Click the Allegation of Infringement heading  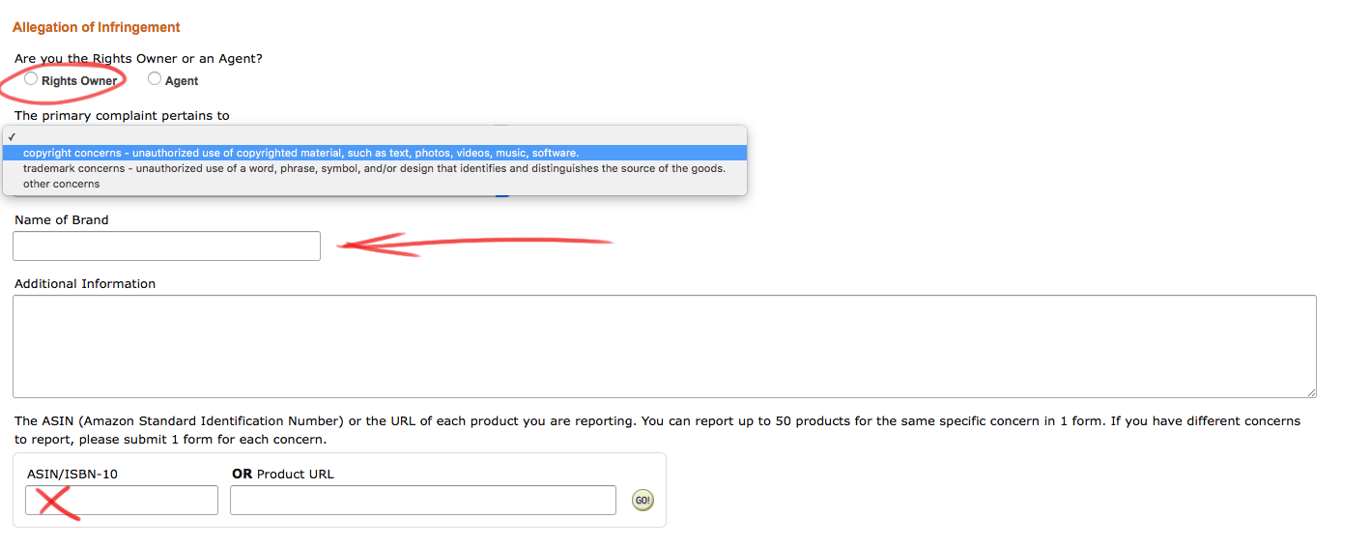pos(97,27)
